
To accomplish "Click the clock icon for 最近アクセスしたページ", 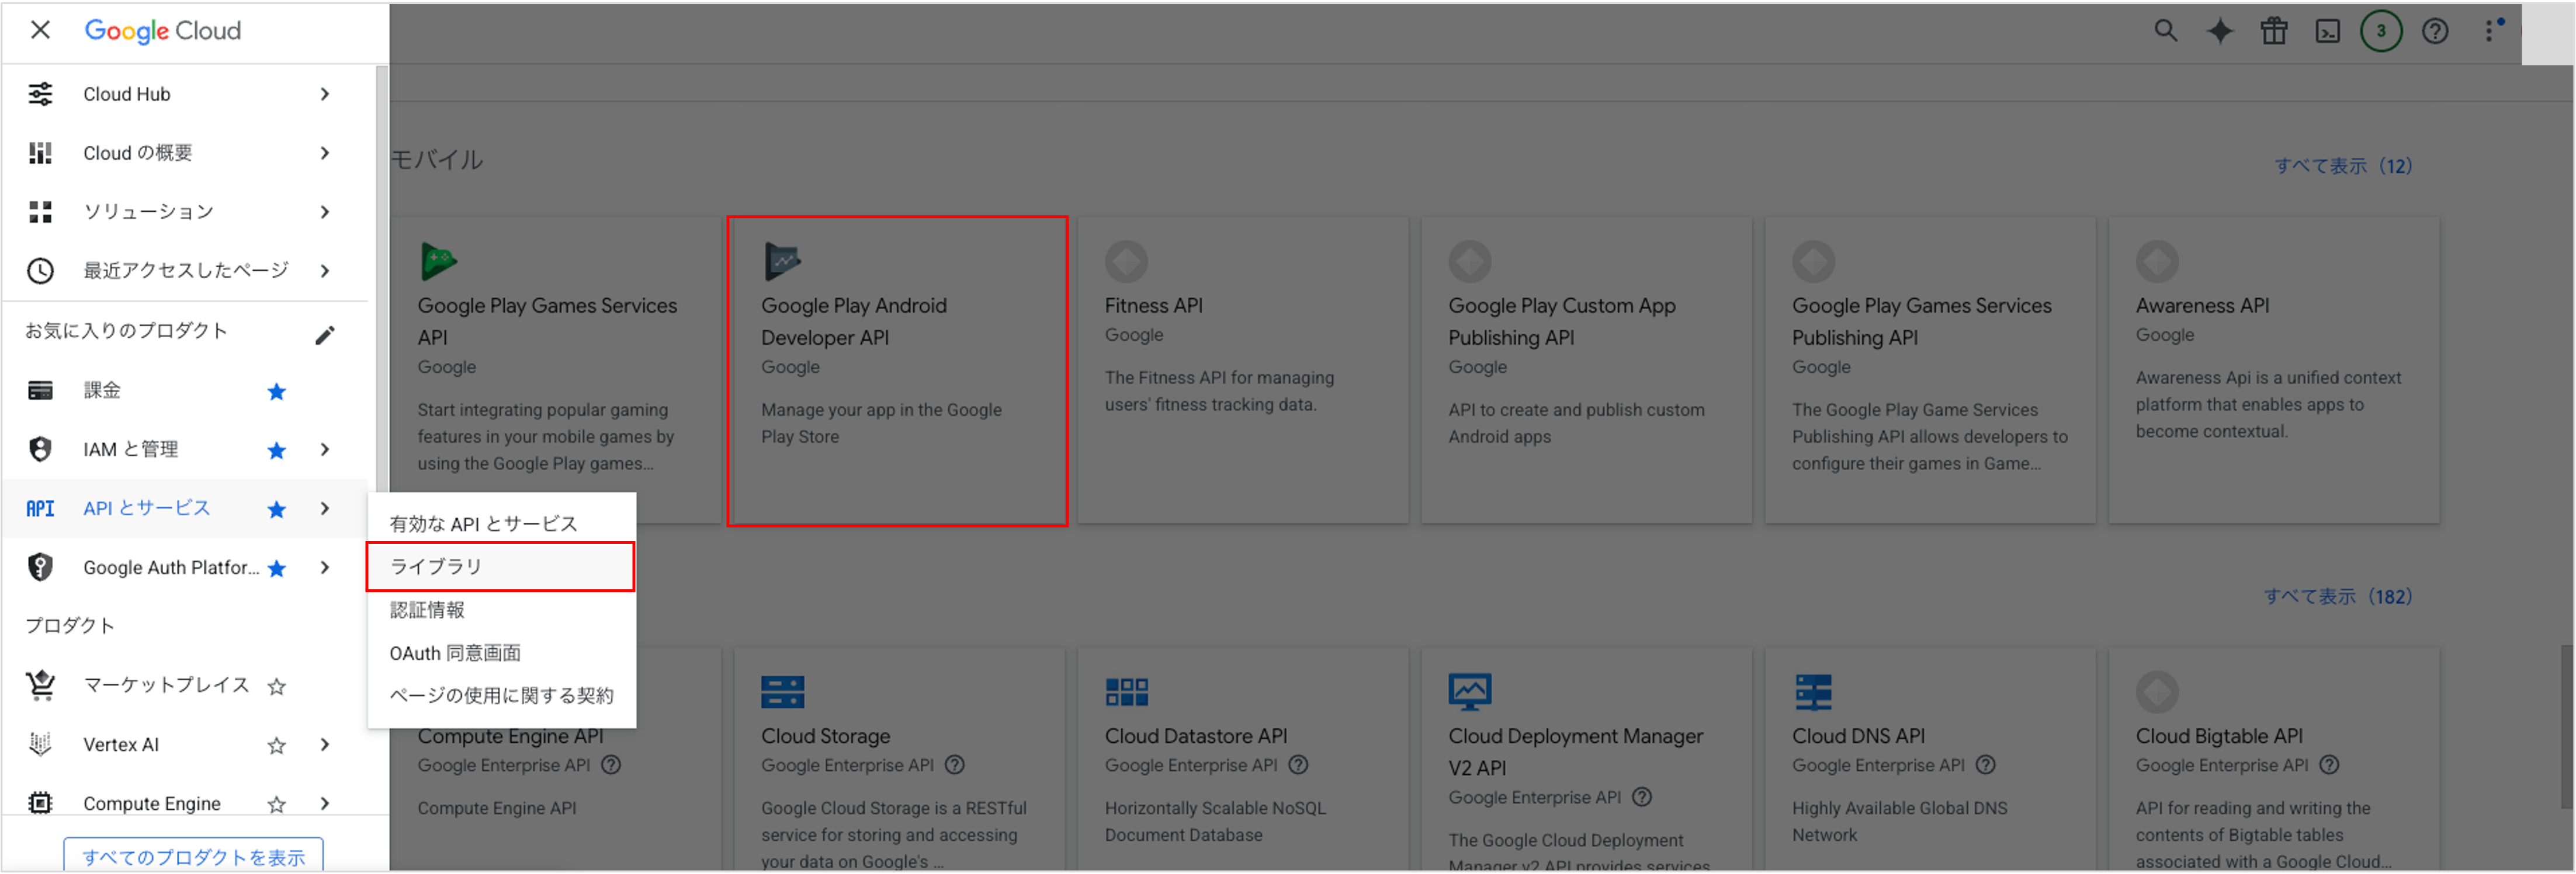I will (40, 271).
